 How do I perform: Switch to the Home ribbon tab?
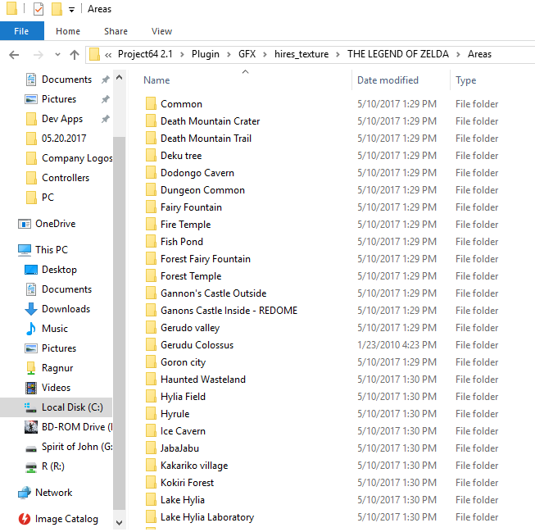point(68,31)
